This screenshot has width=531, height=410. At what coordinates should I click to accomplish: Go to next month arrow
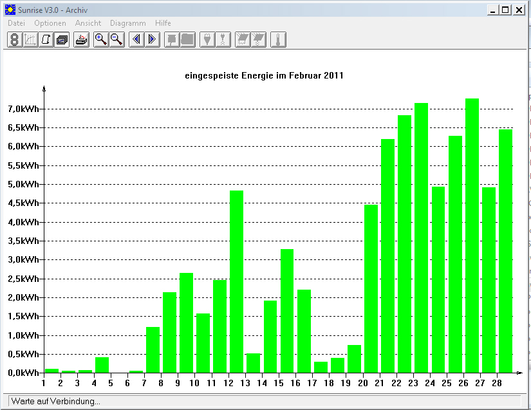[x=152, y=40]
